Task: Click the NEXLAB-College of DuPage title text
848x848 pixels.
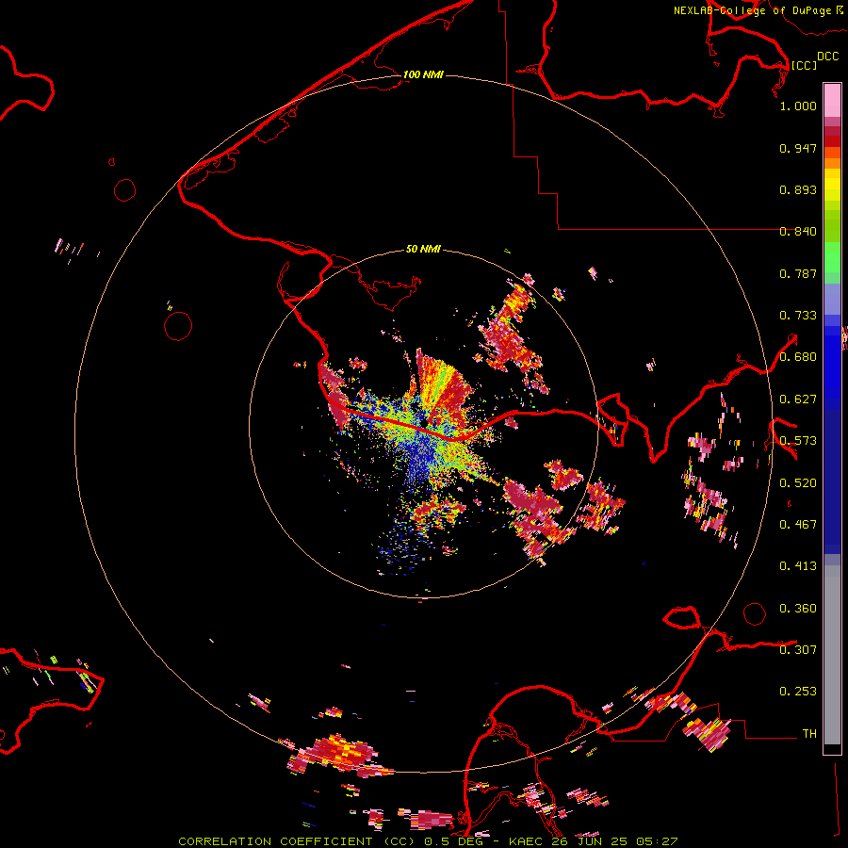Action: tap(753, 10)
